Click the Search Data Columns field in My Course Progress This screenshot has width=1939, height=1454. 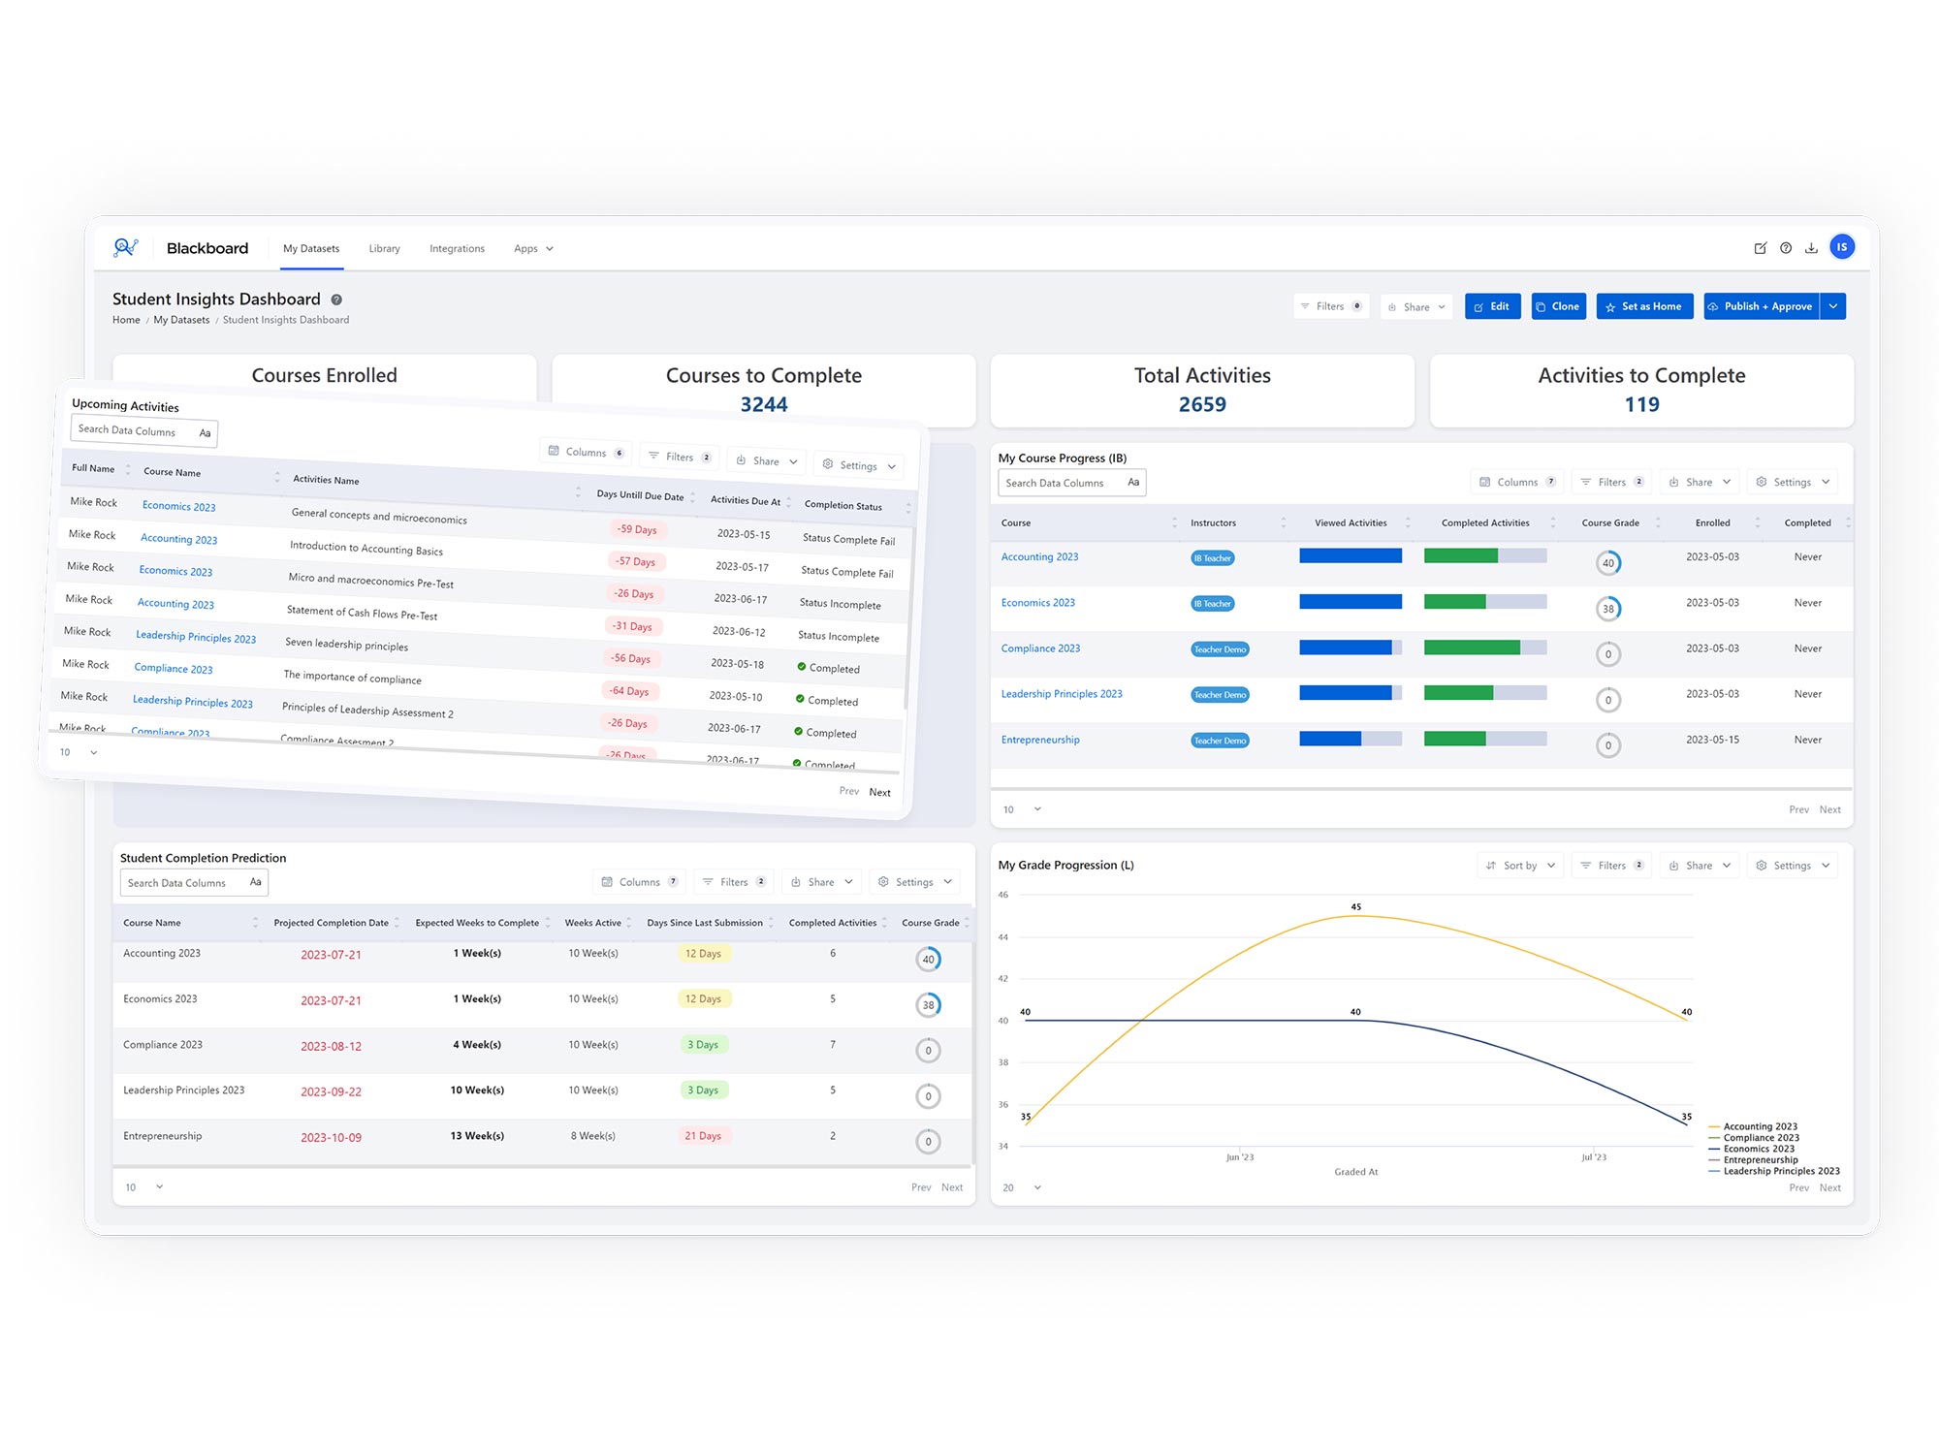point(1059,483)
